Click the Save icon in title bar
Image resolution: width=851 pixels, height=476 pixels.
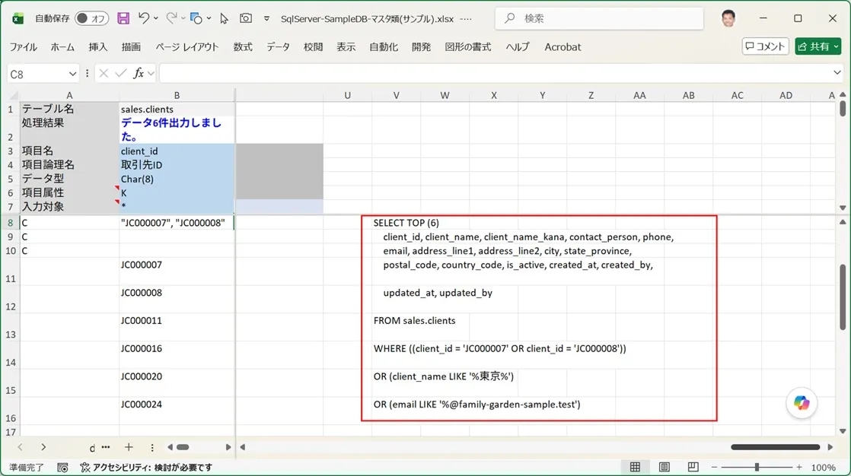[123, 18]
